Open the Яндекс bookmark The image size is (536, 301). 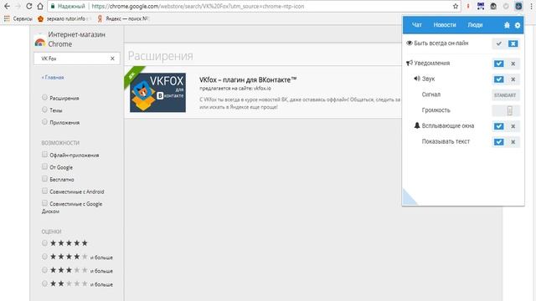click(123, 18)
